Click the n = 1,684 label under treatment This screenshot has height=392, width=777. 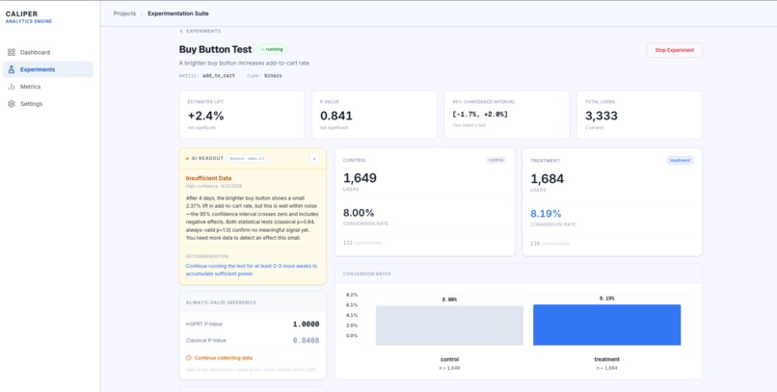click(x=606, y=368)
